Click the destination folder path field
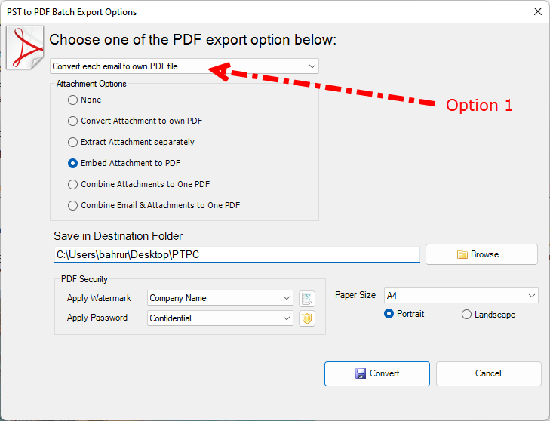 236,255
